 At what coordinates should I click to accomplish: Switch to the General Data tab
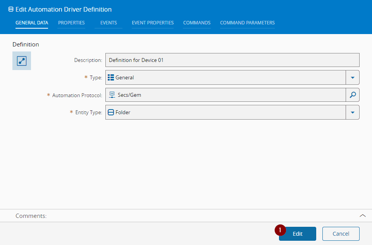point(32,23)
